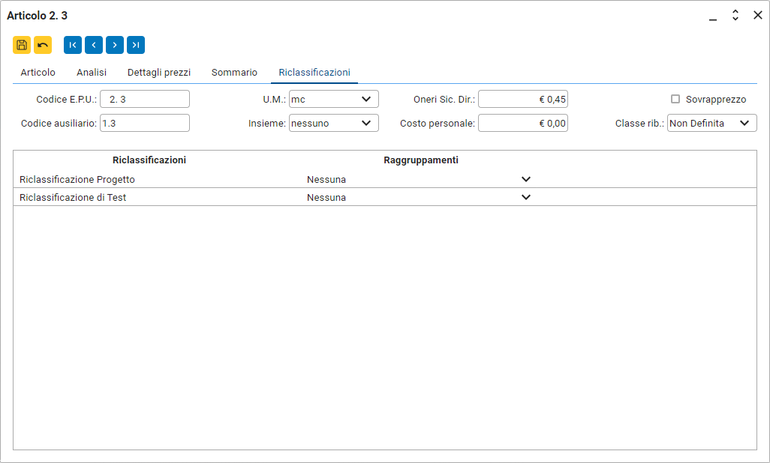Click the yellow undo arrow icon
The height and width of the screenshot is (463, 770).
coord(43,45)
